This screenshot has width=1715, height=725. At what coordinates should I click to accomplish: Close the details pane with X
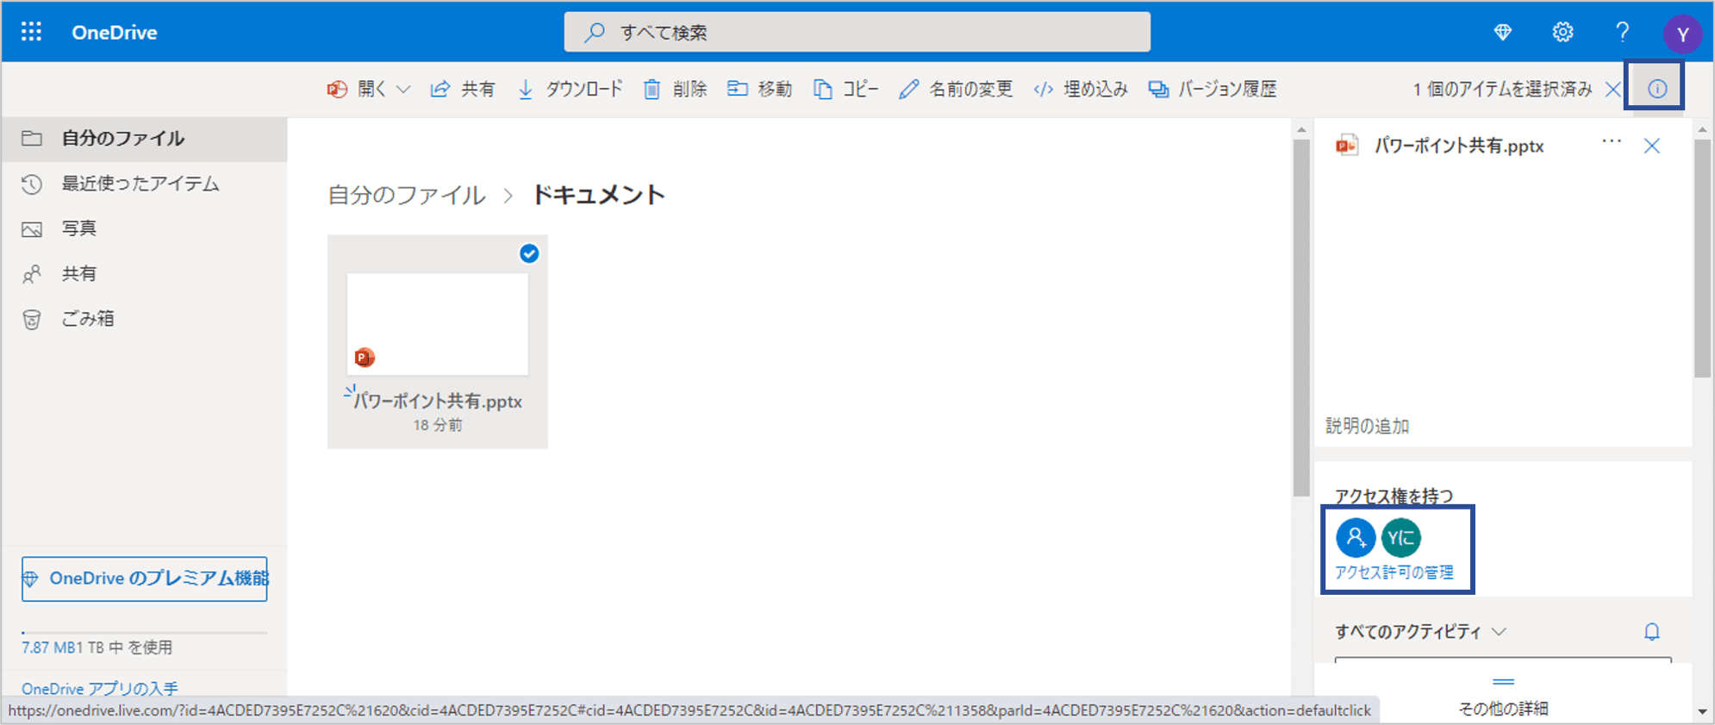pos(1651,146)
